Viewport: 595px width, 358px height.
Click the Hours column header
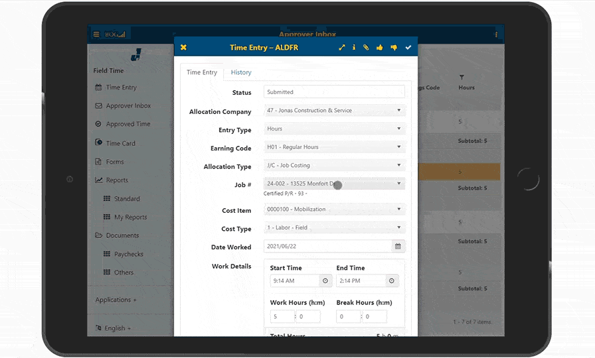466,88
